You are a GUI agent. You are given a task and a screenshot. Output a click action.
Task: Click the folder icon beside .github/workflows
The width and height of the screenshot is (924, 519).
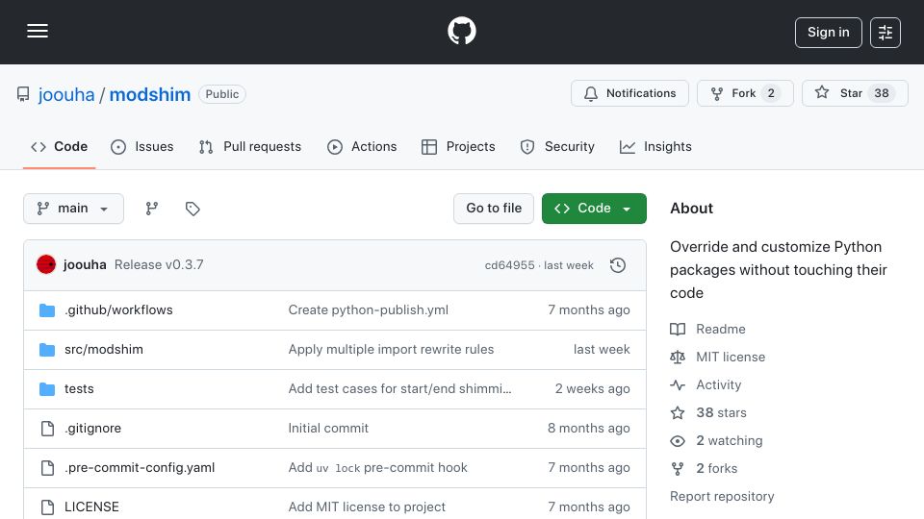[x=47, y=310]
